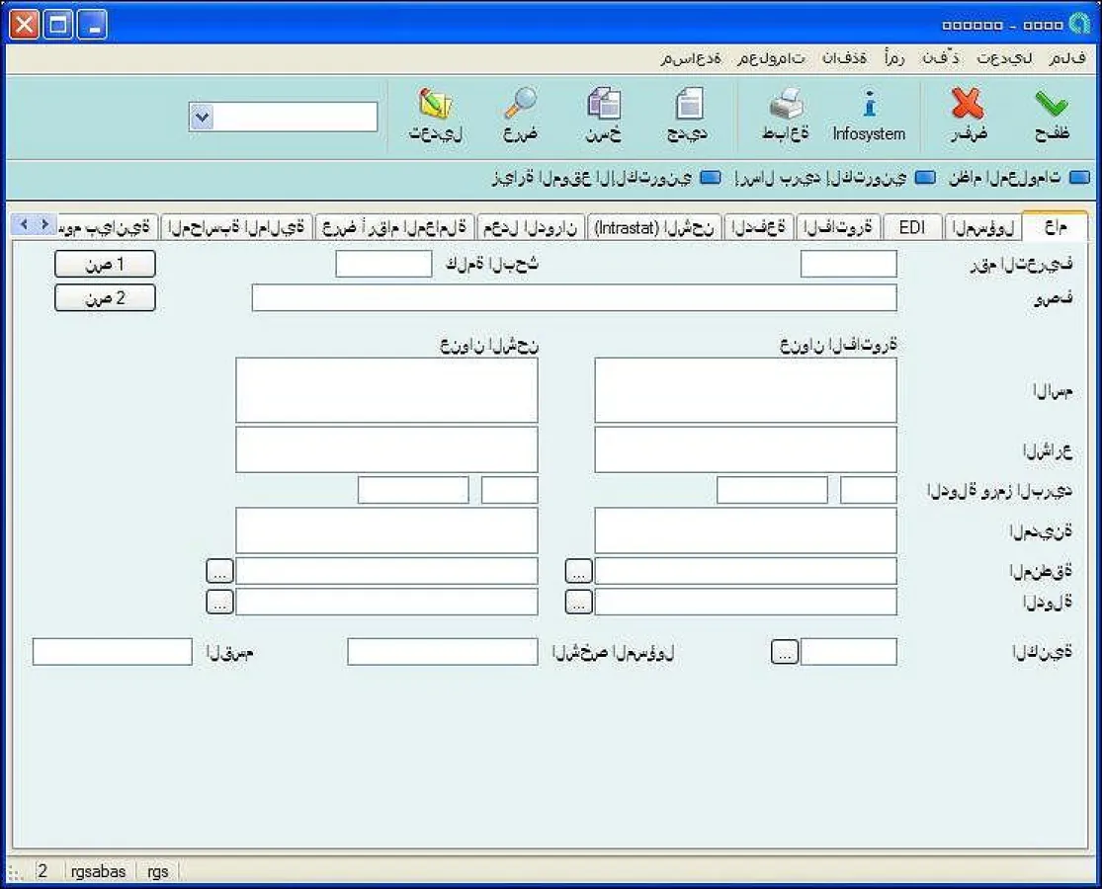Open region lookup button for invoice address
This screenshot has width=1102, height=889.
pyautogui.click(x=579, y=571)
